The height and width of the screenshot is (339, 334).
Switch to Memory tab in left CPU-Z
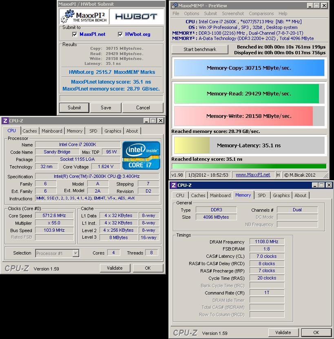75,131
